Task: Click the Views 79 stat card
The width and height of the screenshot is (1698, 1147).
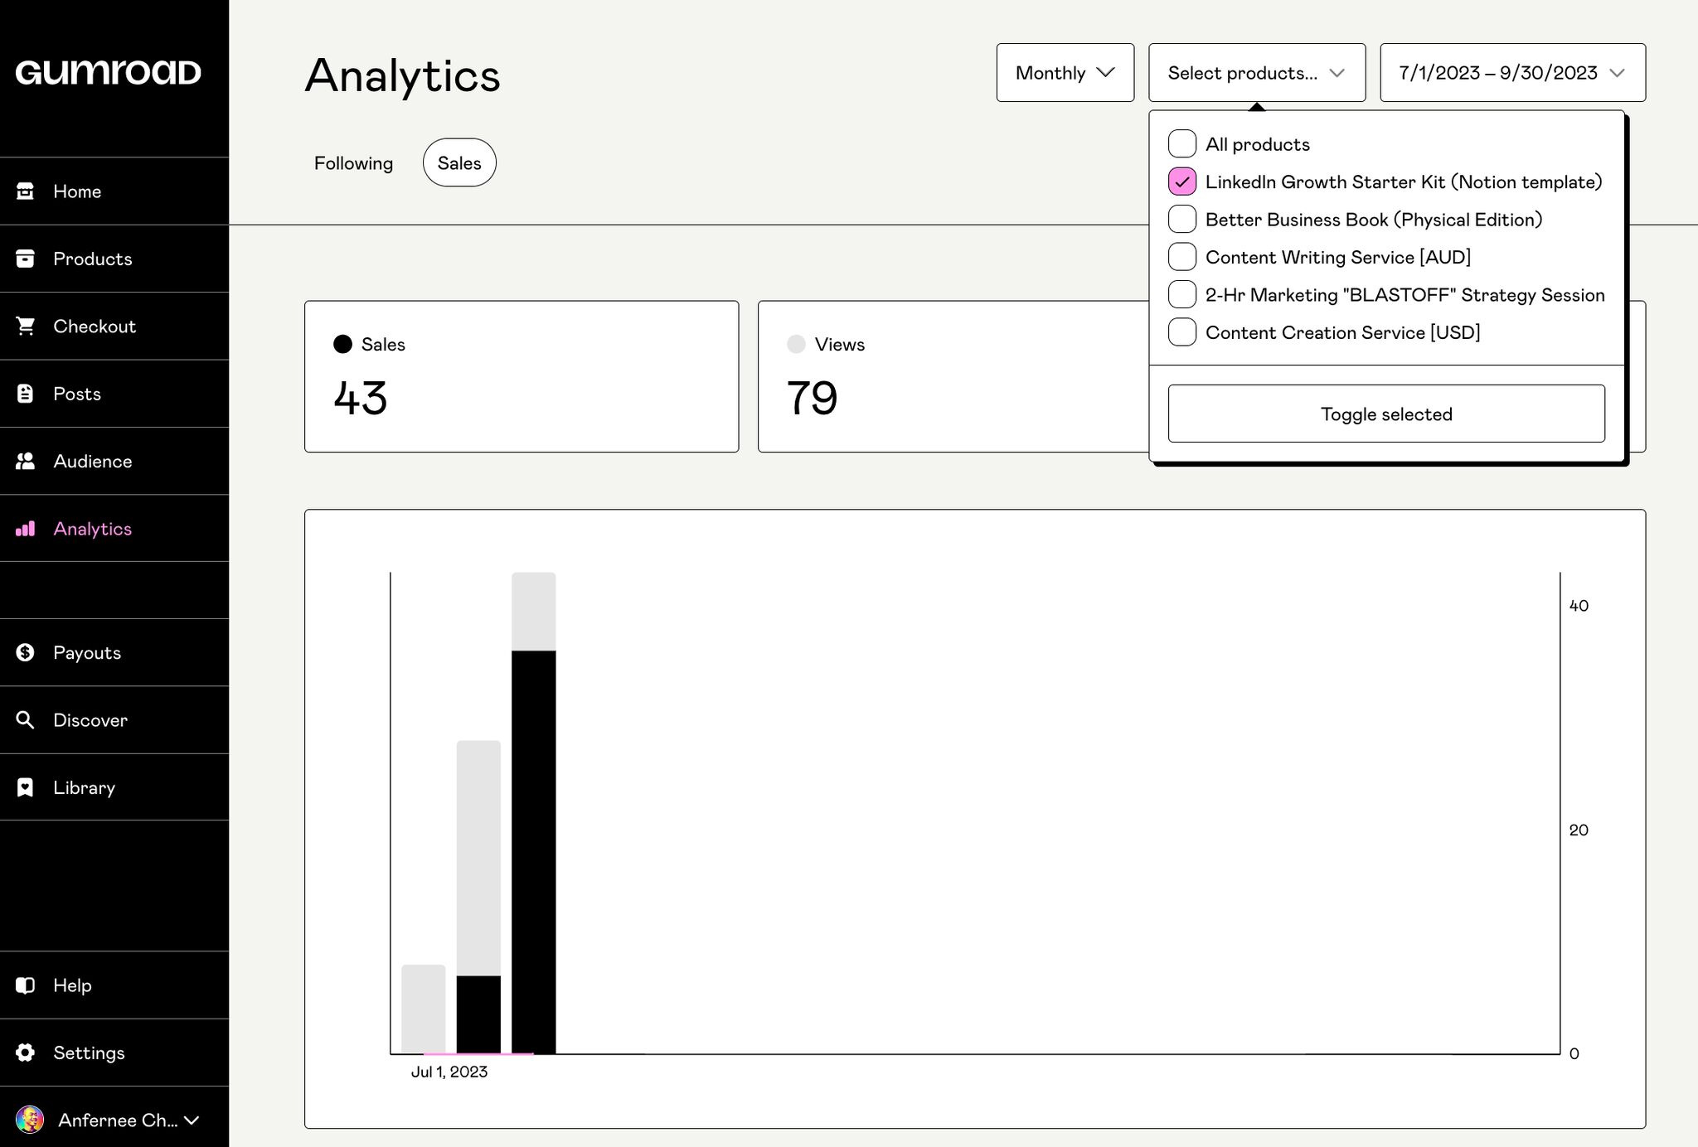Action: (x=953, y=376)
